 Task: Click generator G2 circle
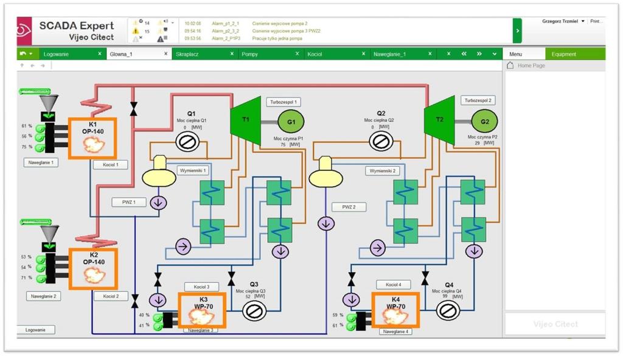pyautogui.click(x=485, y=121)
